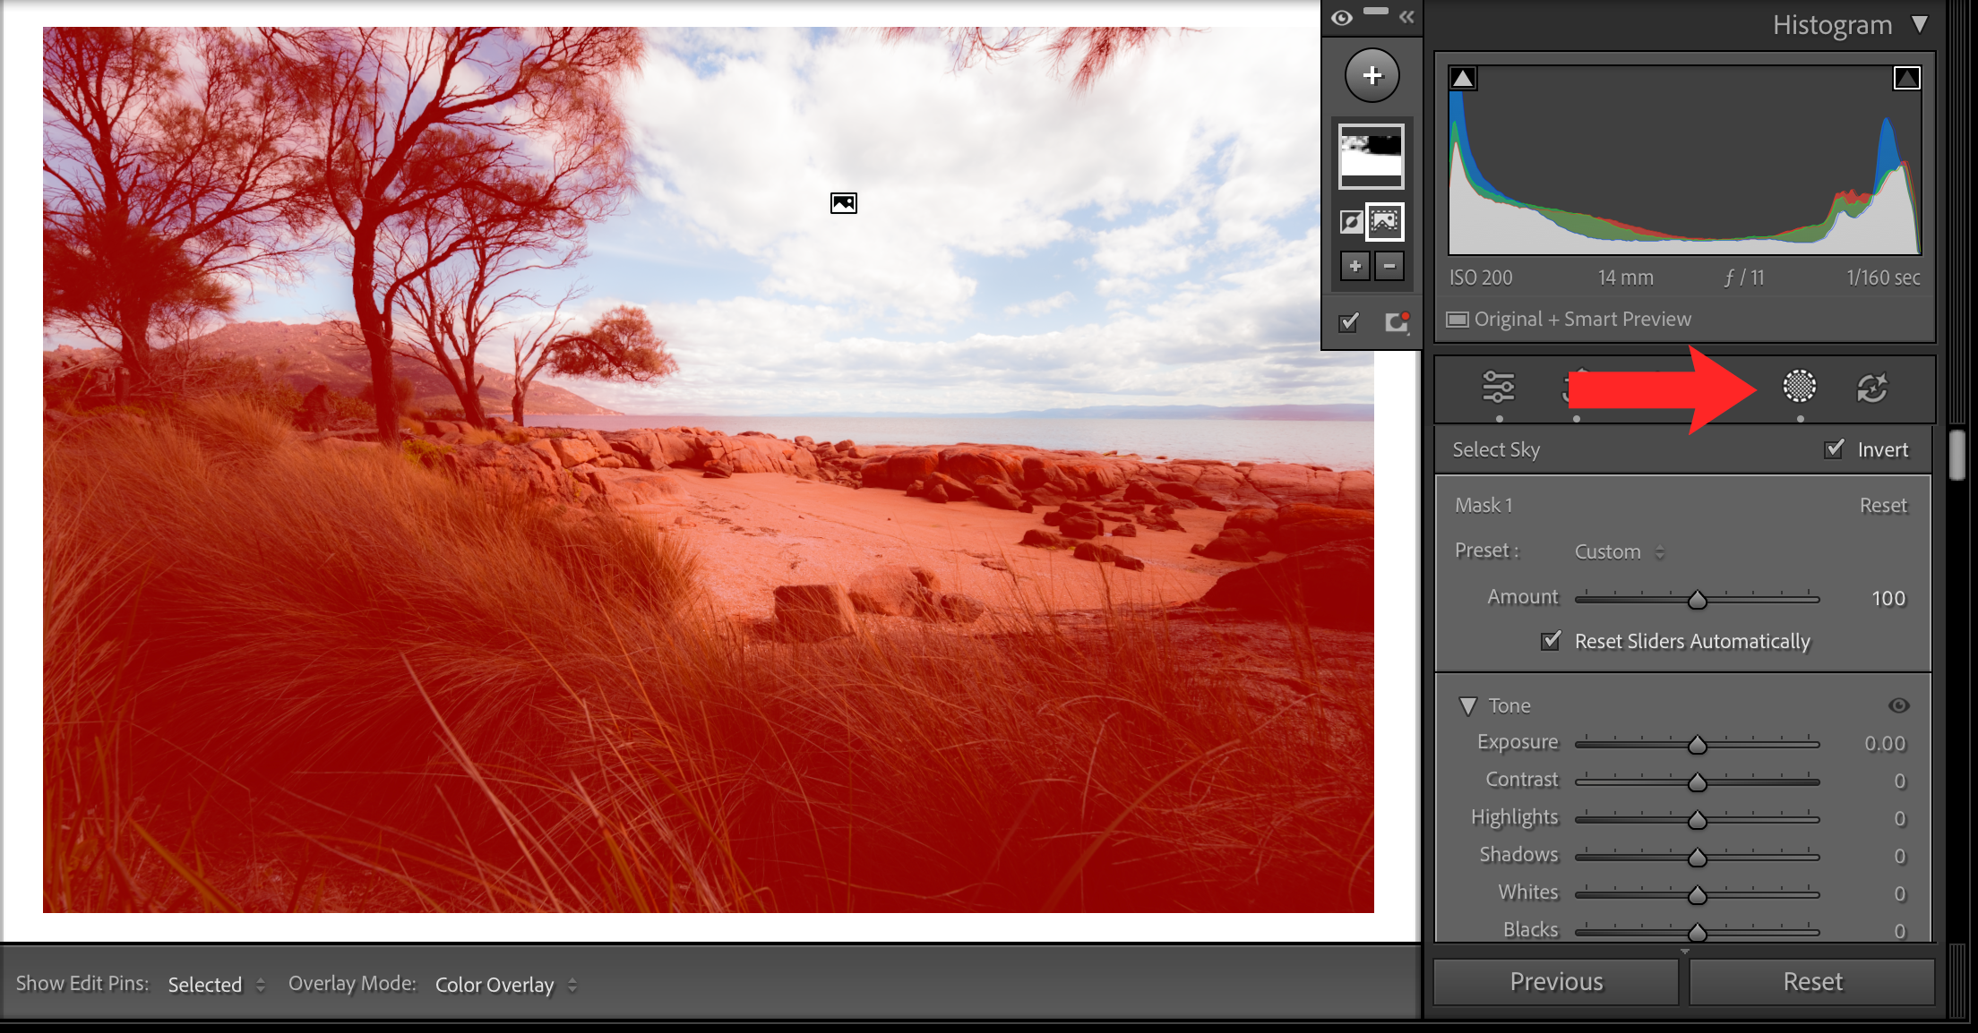Click the Create New Mask plus button
This screenshot has width=1978, height=1033.
(x=1372, y=76)
